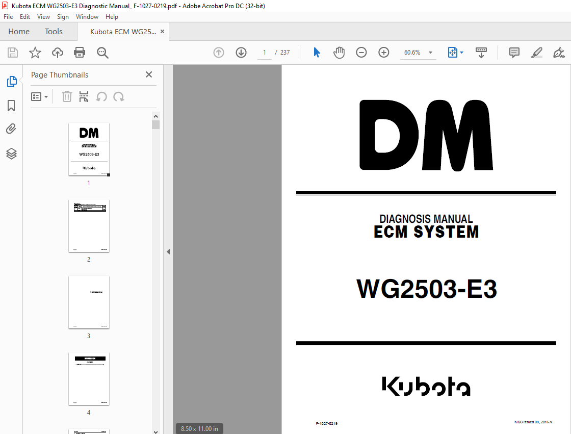
Task: Open thumbnail options dropdown menu
Action: click(x=39, y=96)
